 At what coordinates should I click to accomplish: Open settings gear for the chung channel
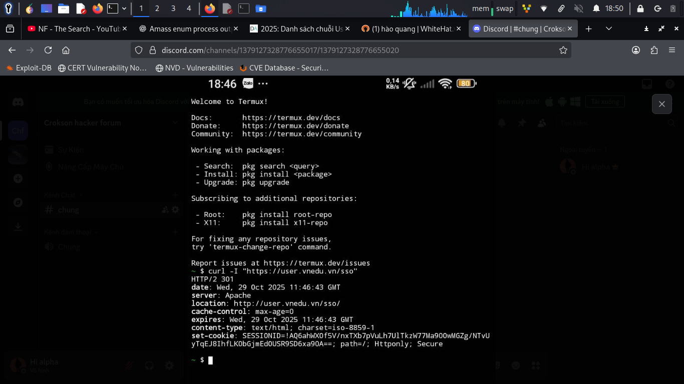[x=175, y=210]
